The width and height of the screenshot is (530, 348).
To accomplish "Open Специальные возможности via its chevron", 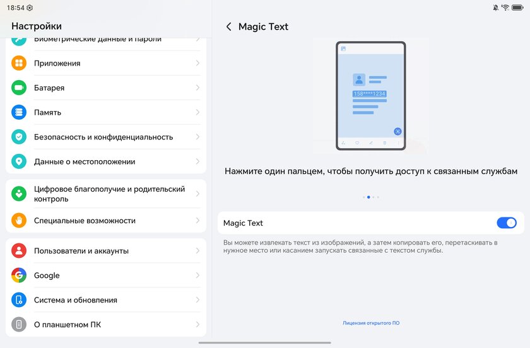I will coord(197,221).
